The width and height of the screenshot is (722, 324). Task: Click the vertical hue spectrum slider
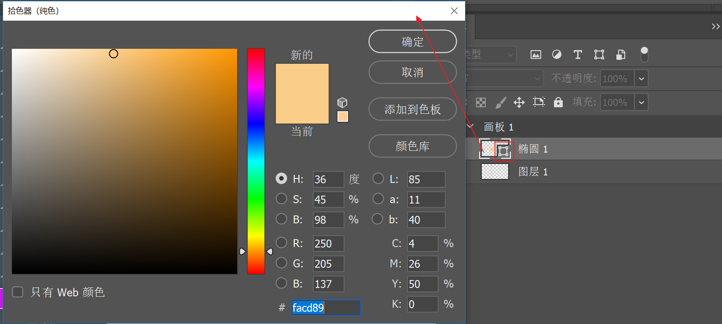256,161
